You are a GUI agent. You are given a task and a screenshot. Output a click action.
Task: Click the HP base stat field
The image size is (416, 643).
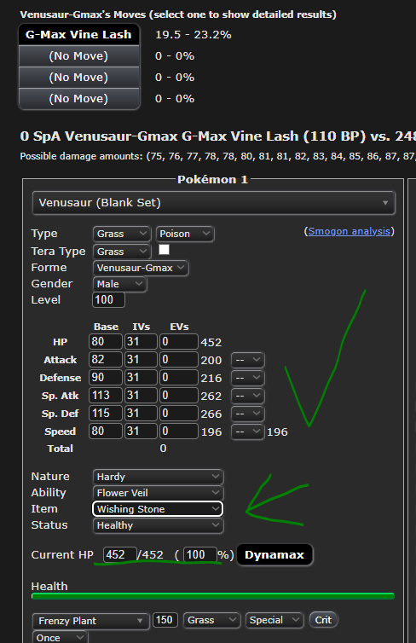tap(106, 342)
